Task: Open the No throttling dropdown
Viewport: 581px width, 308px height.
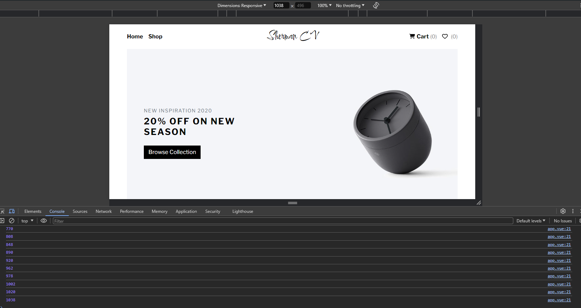Action: click(x=350, y=5)
